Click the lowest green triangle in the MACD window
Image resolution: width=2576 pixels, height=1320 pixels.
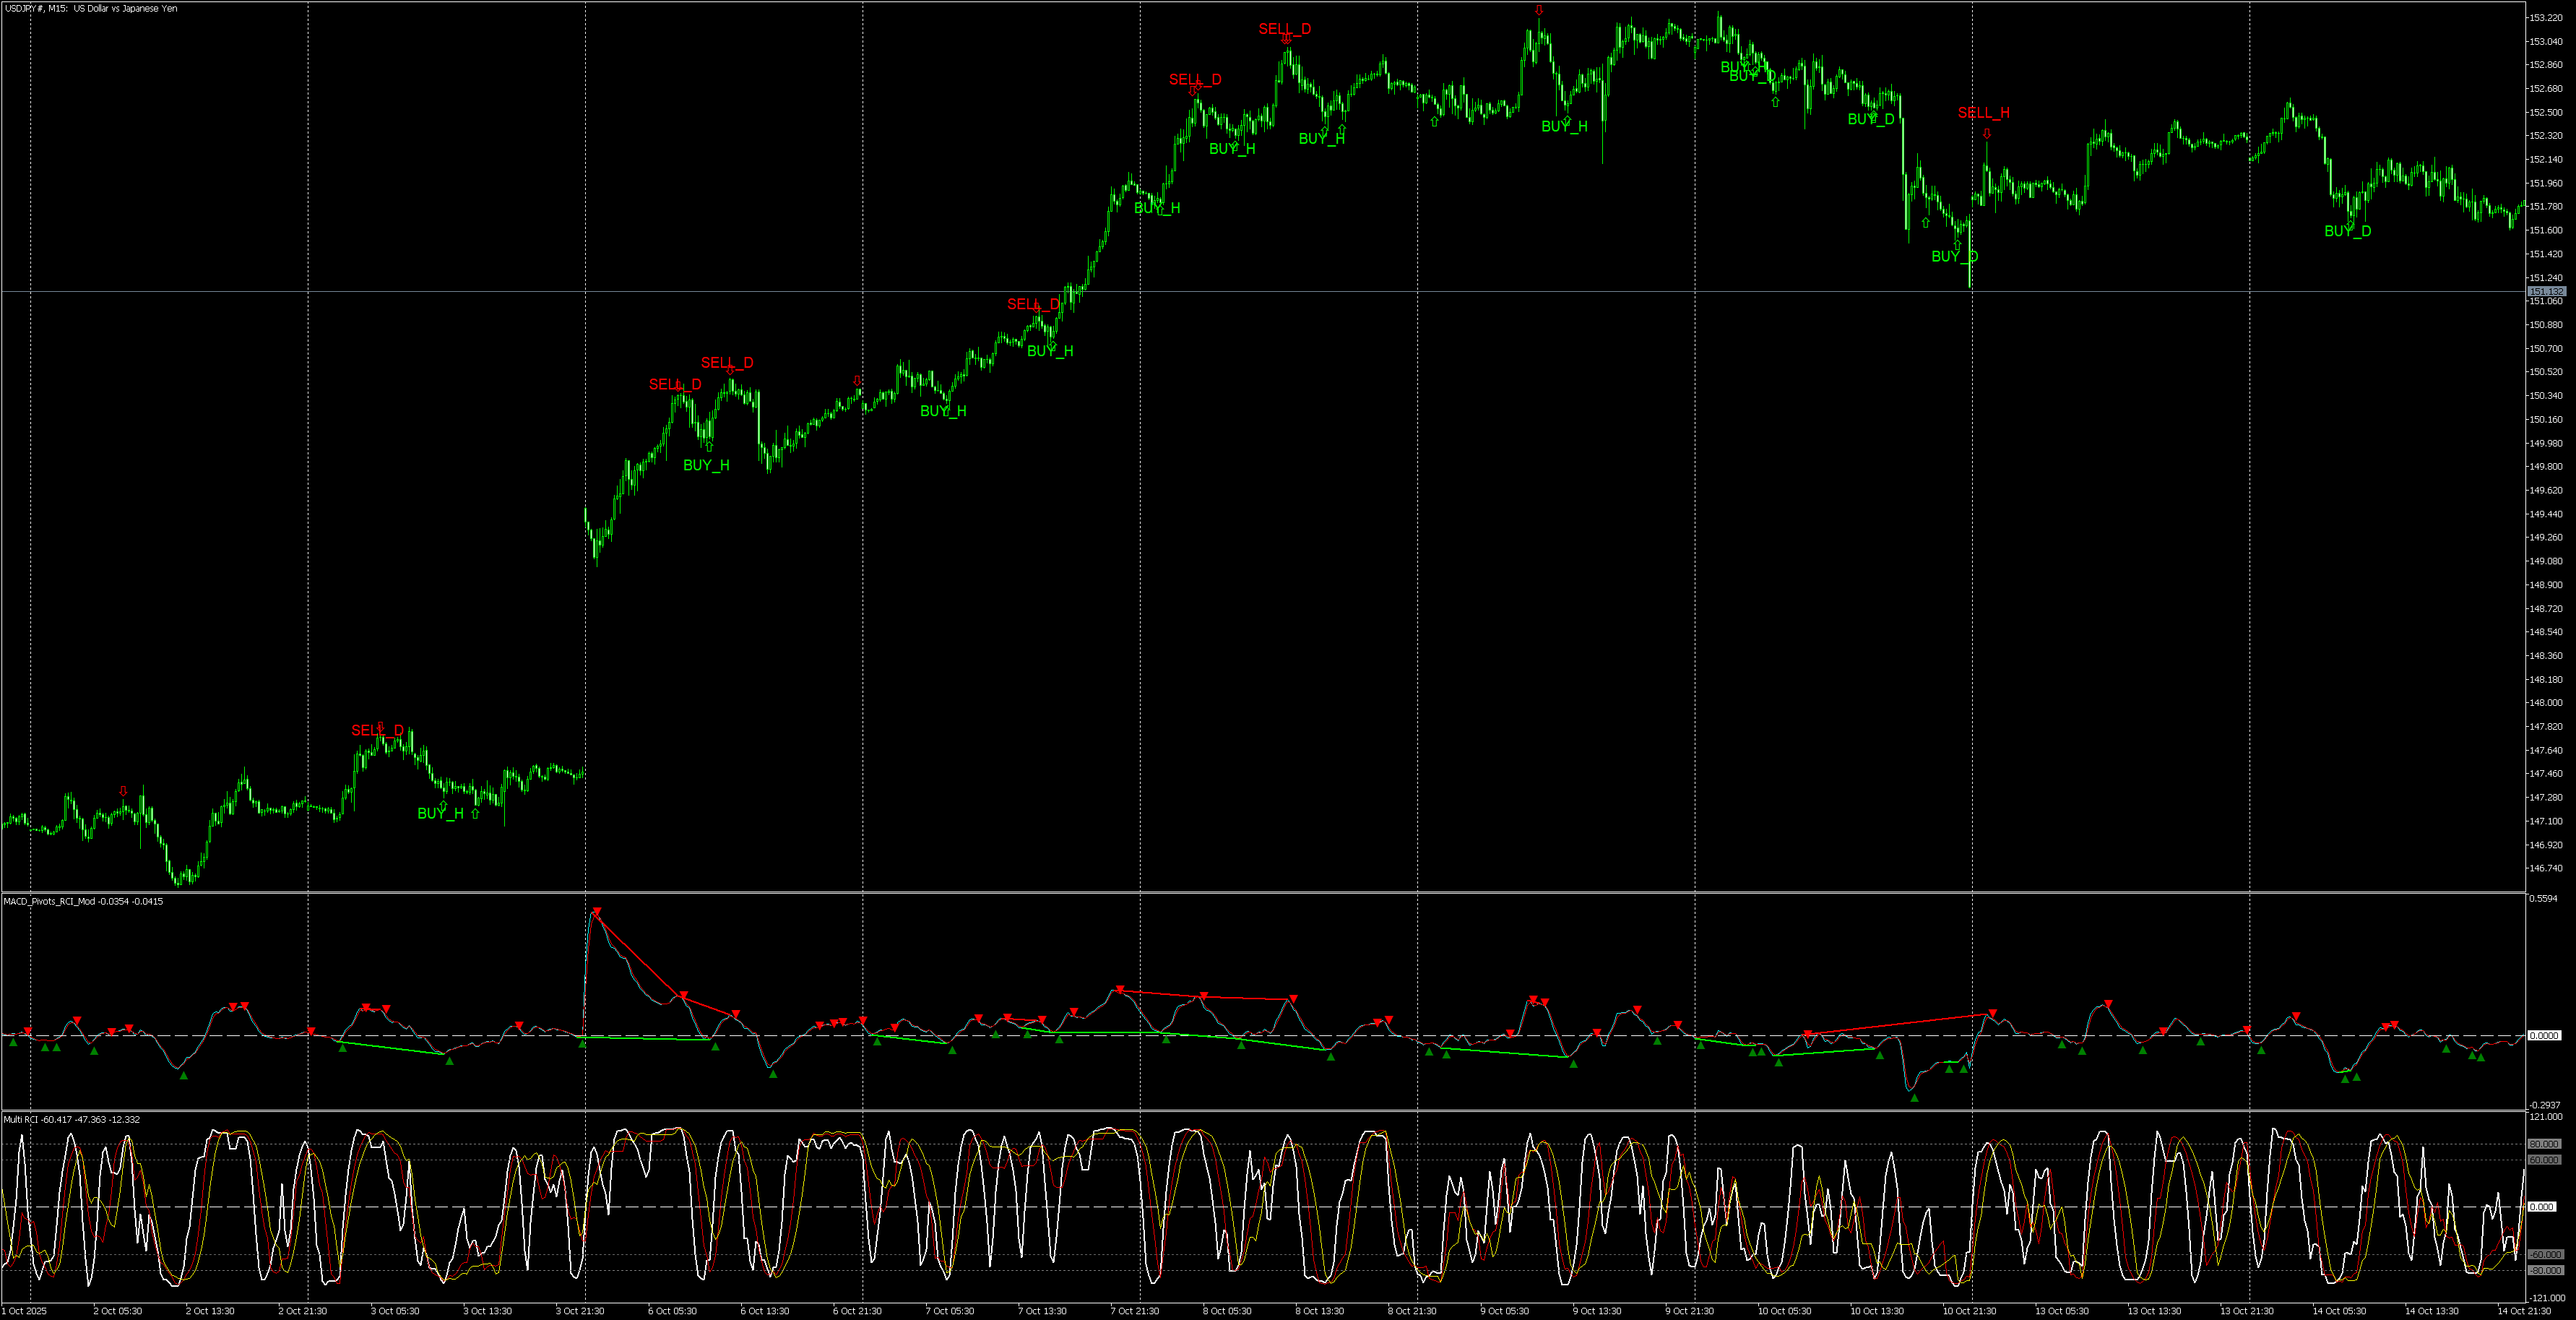1914,1098
